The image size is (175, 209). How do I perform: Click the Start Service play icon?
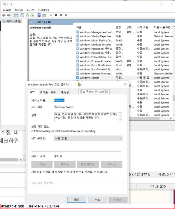click(51, 15)
